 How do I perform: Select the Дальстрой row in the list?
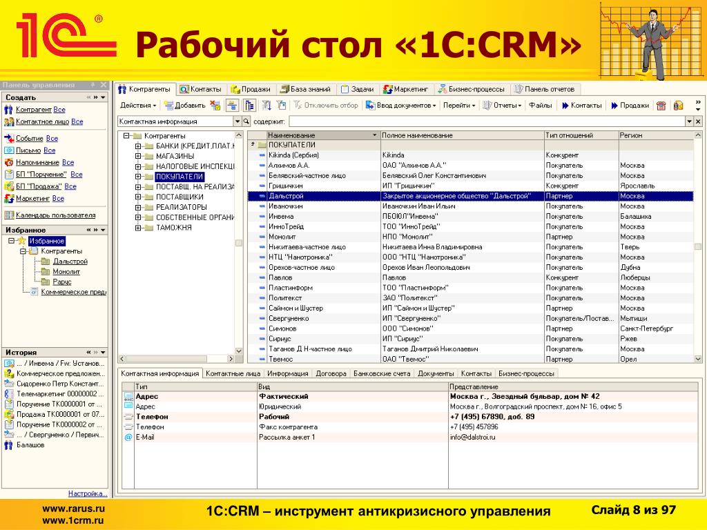point(470,196)
